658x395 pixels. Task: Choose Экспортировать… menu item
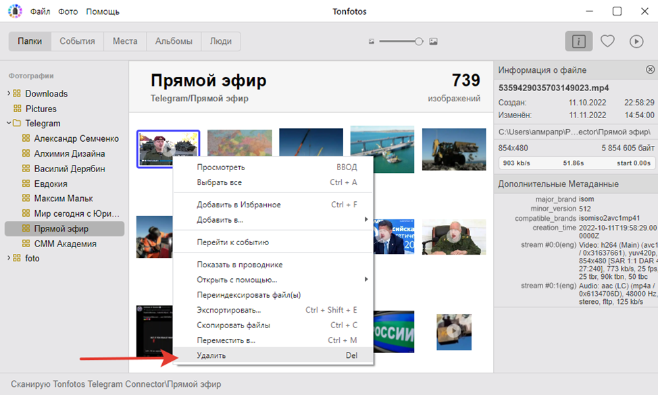(273, 310)
